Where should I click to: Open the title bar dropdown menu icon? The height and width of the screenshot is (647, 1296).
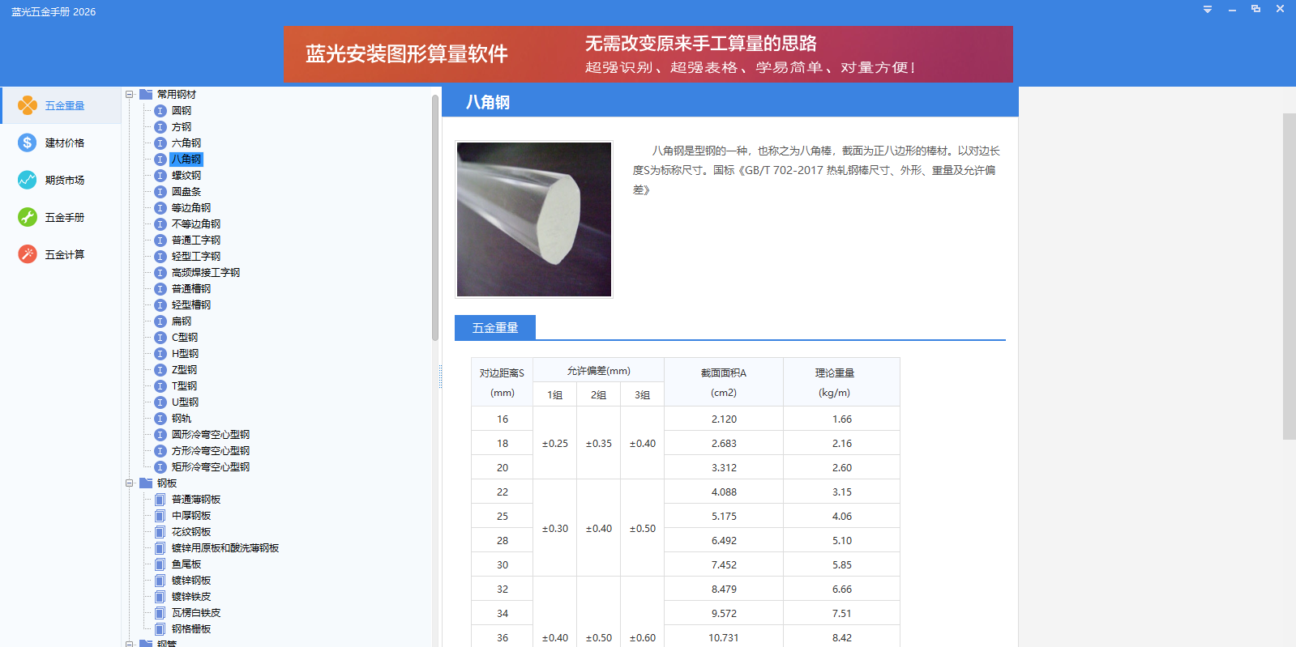(x=1208, y=10)
